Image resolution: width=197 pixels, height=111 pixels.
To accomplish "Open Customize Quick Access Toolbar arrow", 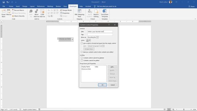I will point(16,2).
